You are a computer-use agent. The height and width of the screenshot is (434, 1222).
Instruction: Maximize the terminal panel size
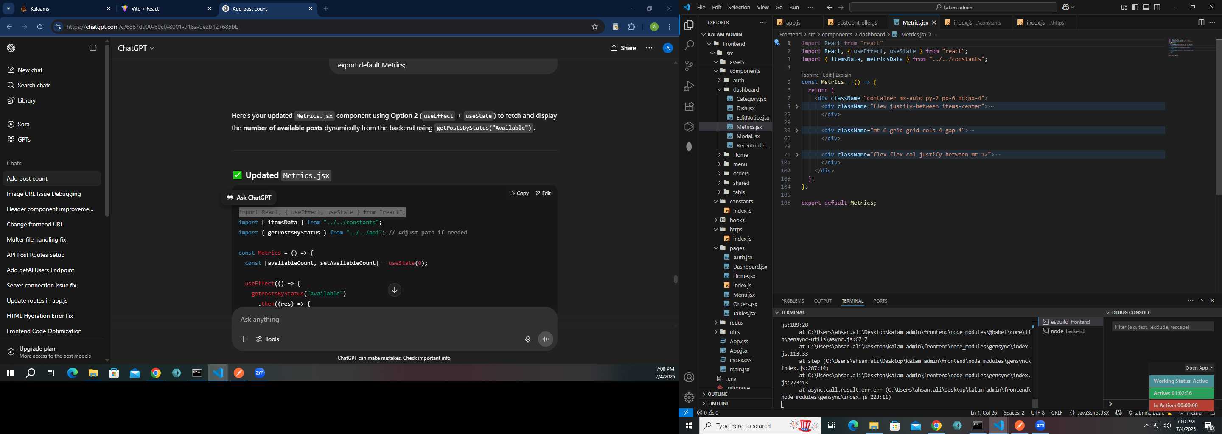pyautogui.click(x=1201, y=301)
